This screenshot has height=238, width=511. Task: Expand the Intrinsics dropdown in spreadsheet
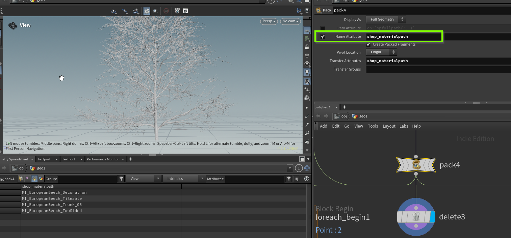pos(184,179)
